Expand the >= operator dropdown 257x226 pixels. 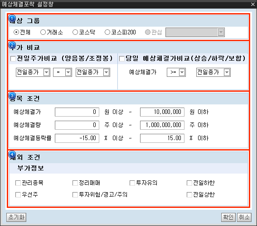coord(176,72)
